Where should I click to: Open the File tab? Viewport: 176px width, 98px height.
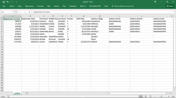(4, 6)
